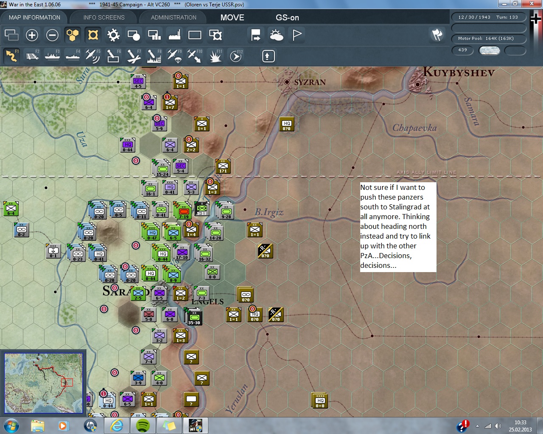Toggle the hex grid display
Image resolution: width=543 pixels, height=434 pixels.
[x=73, y=35]
